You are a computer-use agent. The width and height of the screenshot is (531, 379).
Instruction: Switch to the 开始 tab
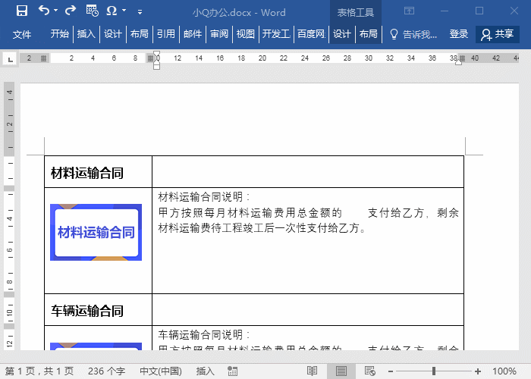60,34
